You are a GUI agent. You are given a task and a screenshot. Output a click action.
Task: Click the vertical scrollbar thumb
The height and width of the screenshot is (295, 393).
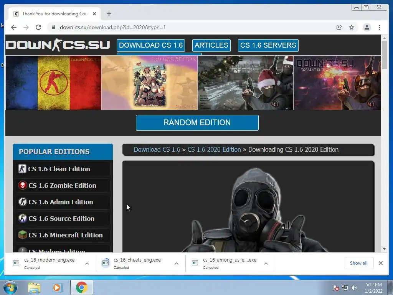[x=384, y=55]
